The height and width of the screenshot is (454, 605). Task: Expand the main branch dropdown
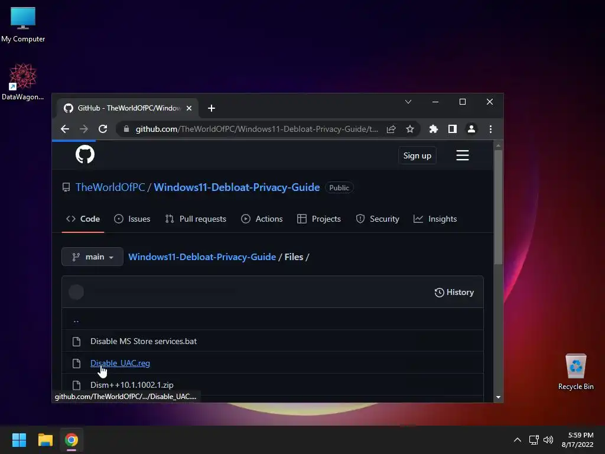click(x=92, y=257)
